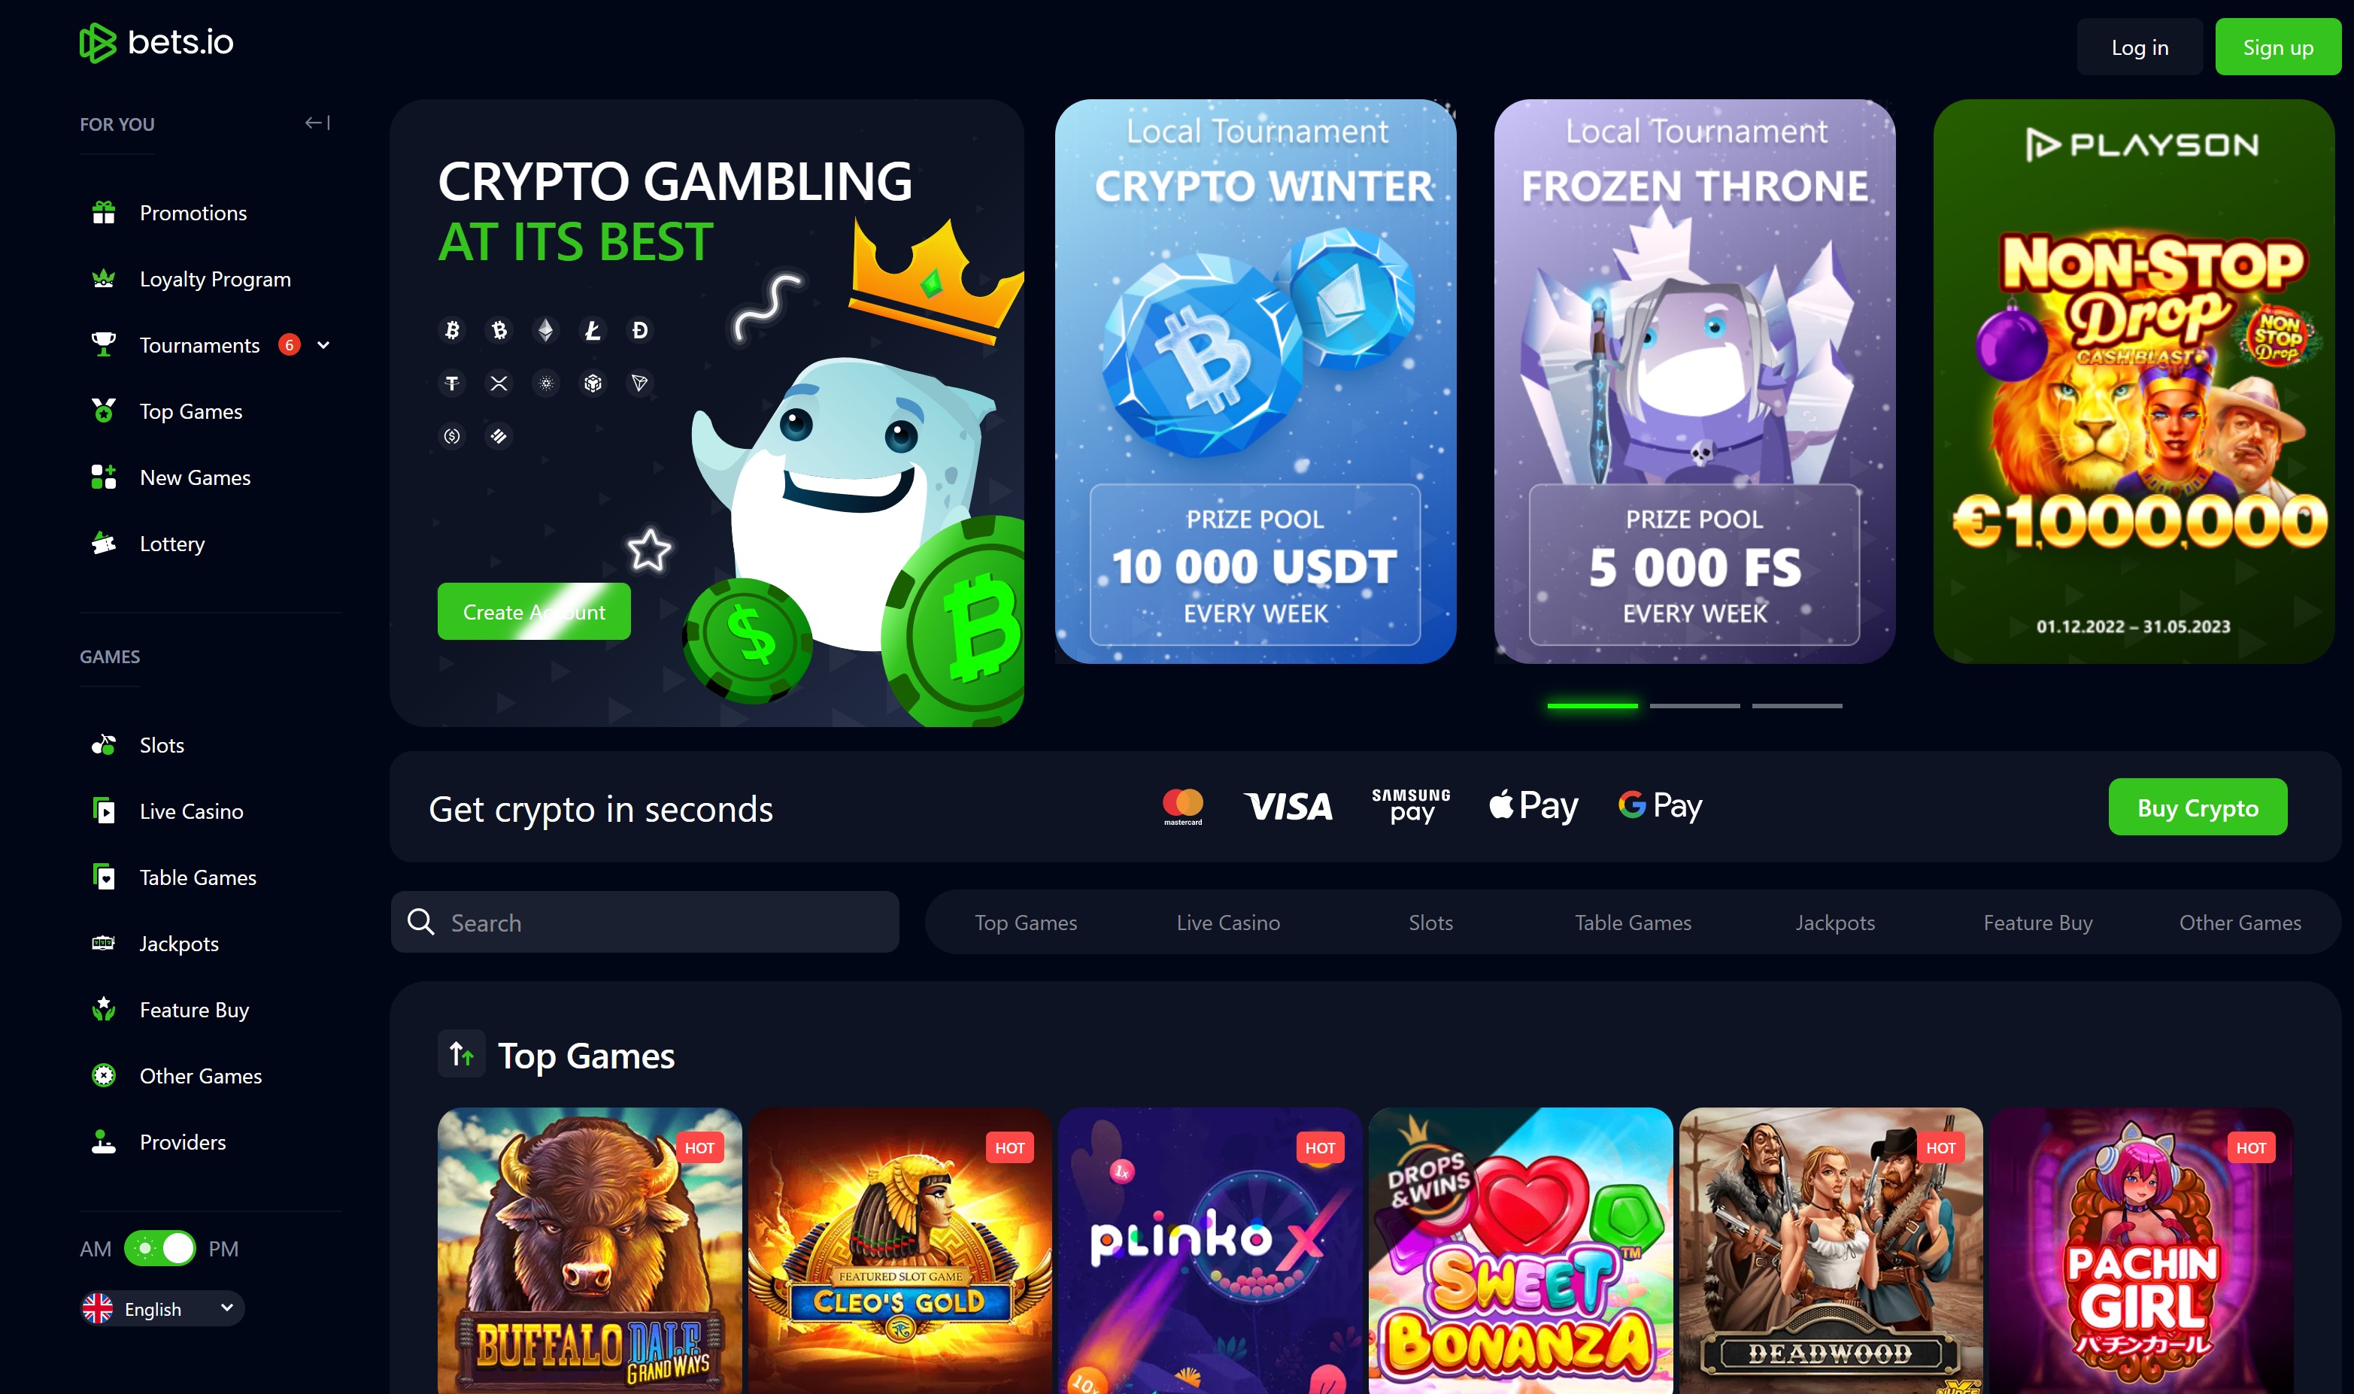The image size is (2354, 1394).
Task: Click the Lottery ticket icon
Action: click(x=103, y=544)
